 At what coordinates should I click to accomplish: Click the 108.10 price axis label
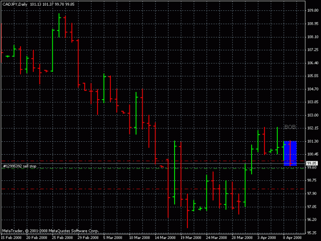click(x=313, y=37)
